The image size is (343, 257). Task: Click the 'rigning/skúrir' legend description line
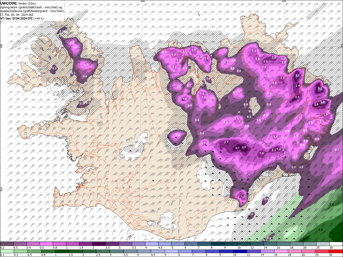(31, 7)
